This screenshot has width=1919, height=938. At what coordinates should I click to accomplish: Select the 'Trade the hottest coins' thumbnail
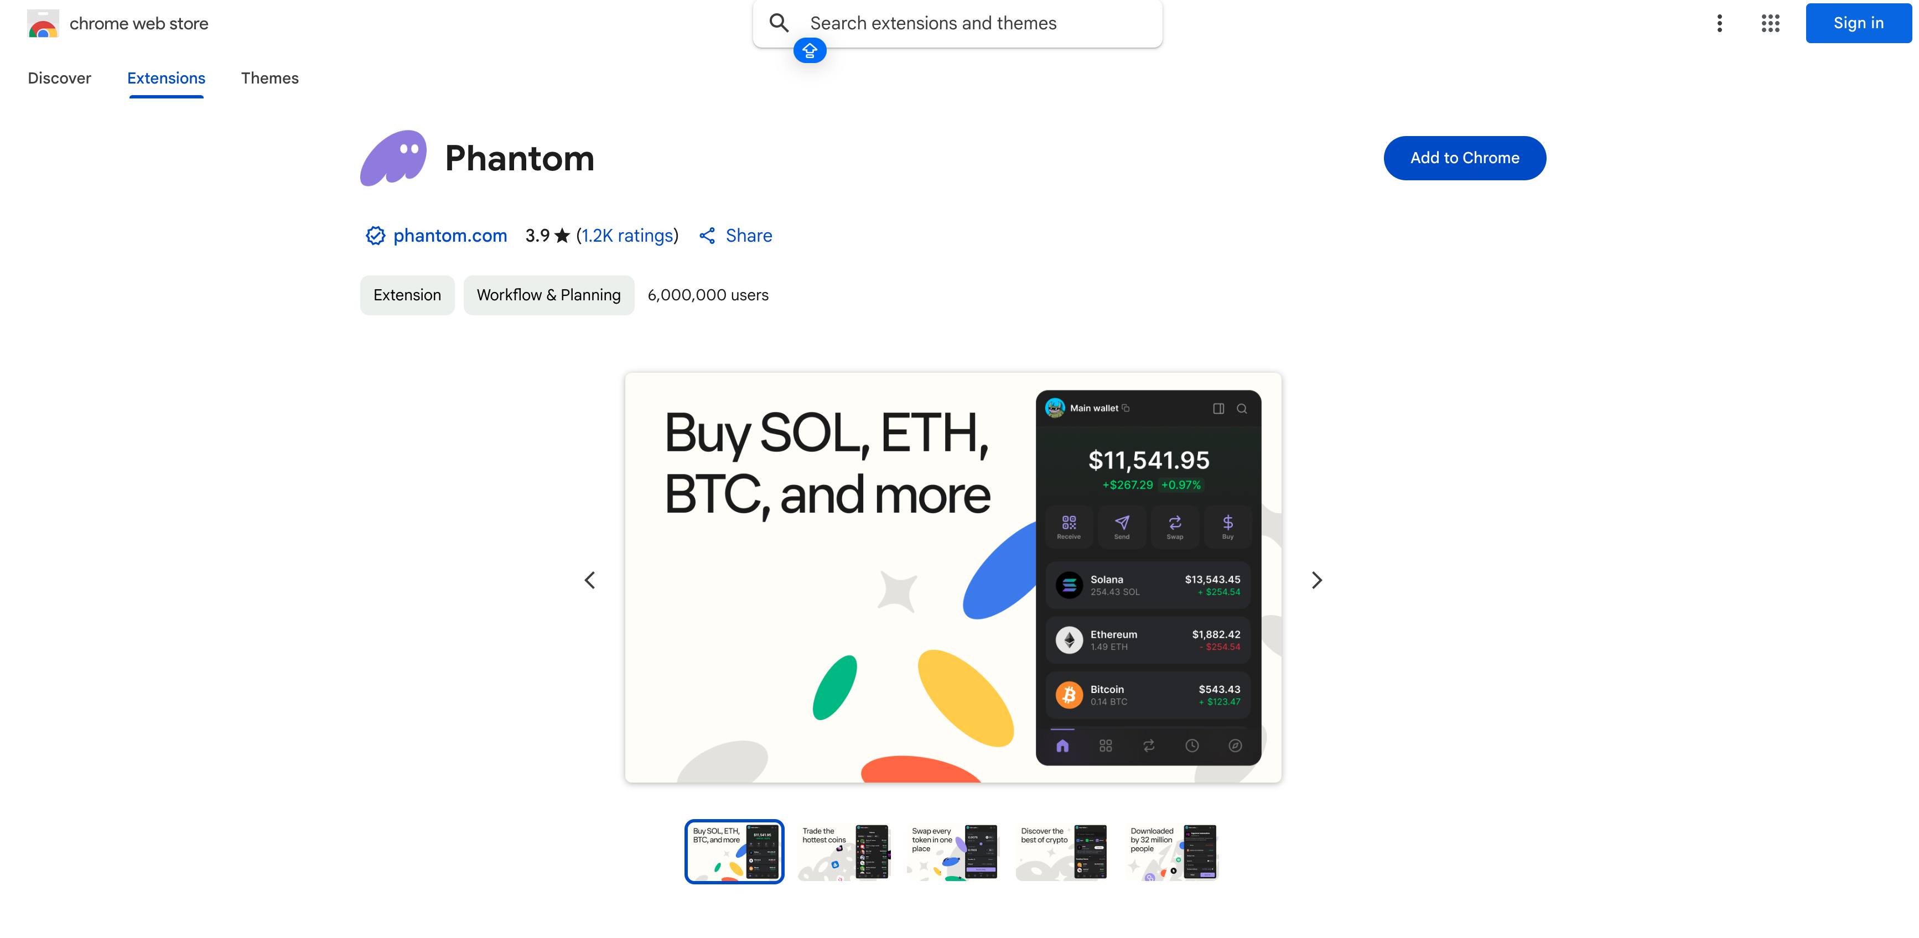[844, 852]
